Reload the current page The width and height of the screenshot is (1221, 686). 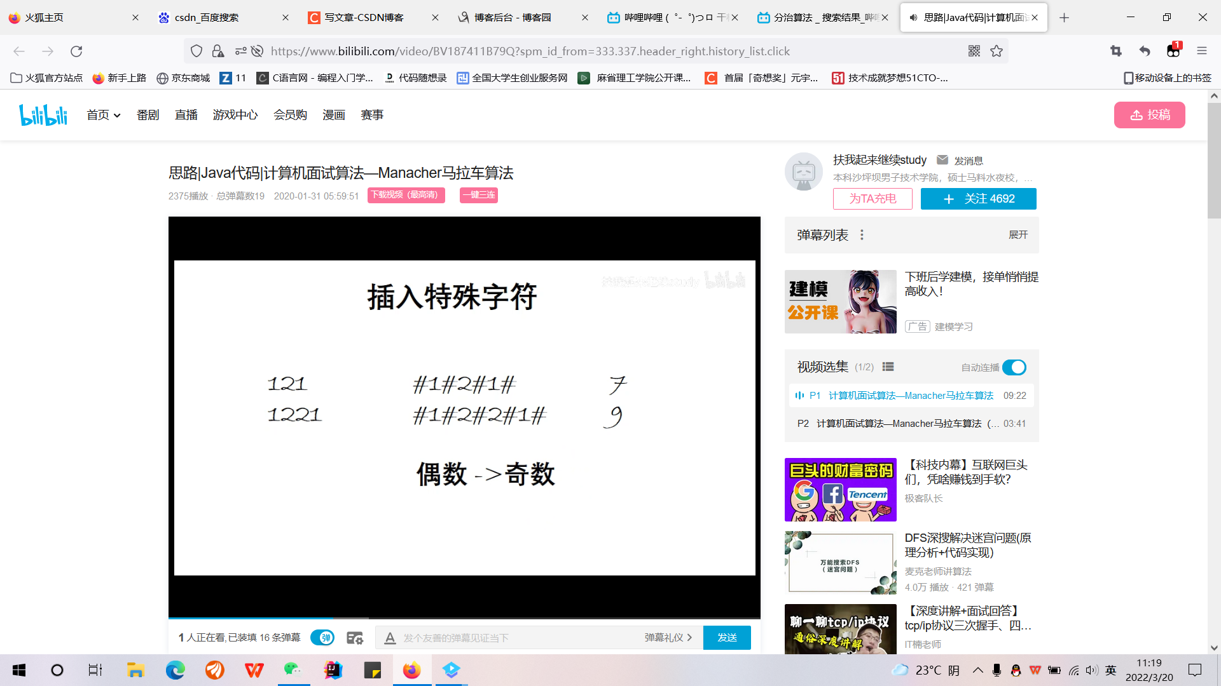point(76,51)
